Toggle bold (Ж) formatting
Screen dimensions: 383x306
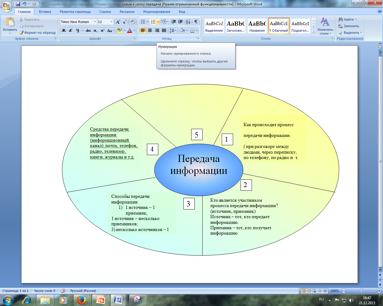point(63,30)
